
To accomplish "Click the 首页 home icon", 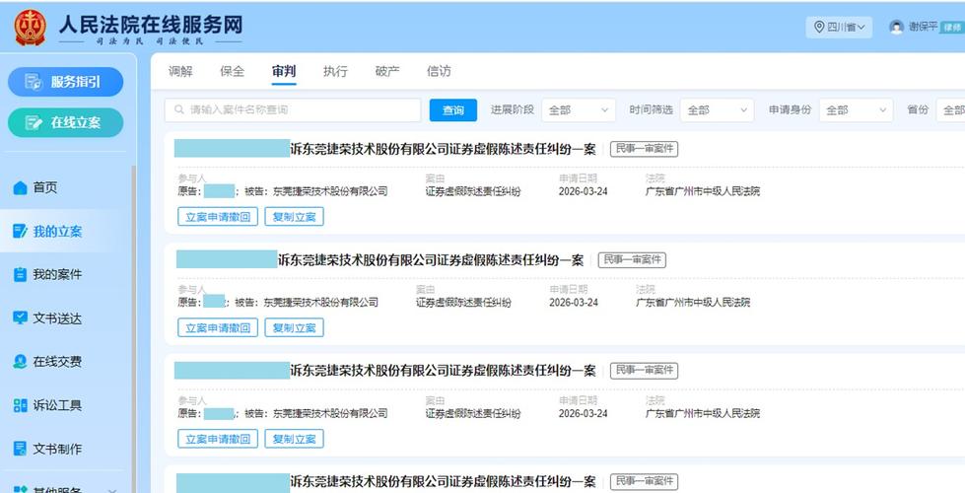I will [x=21, y=187].
